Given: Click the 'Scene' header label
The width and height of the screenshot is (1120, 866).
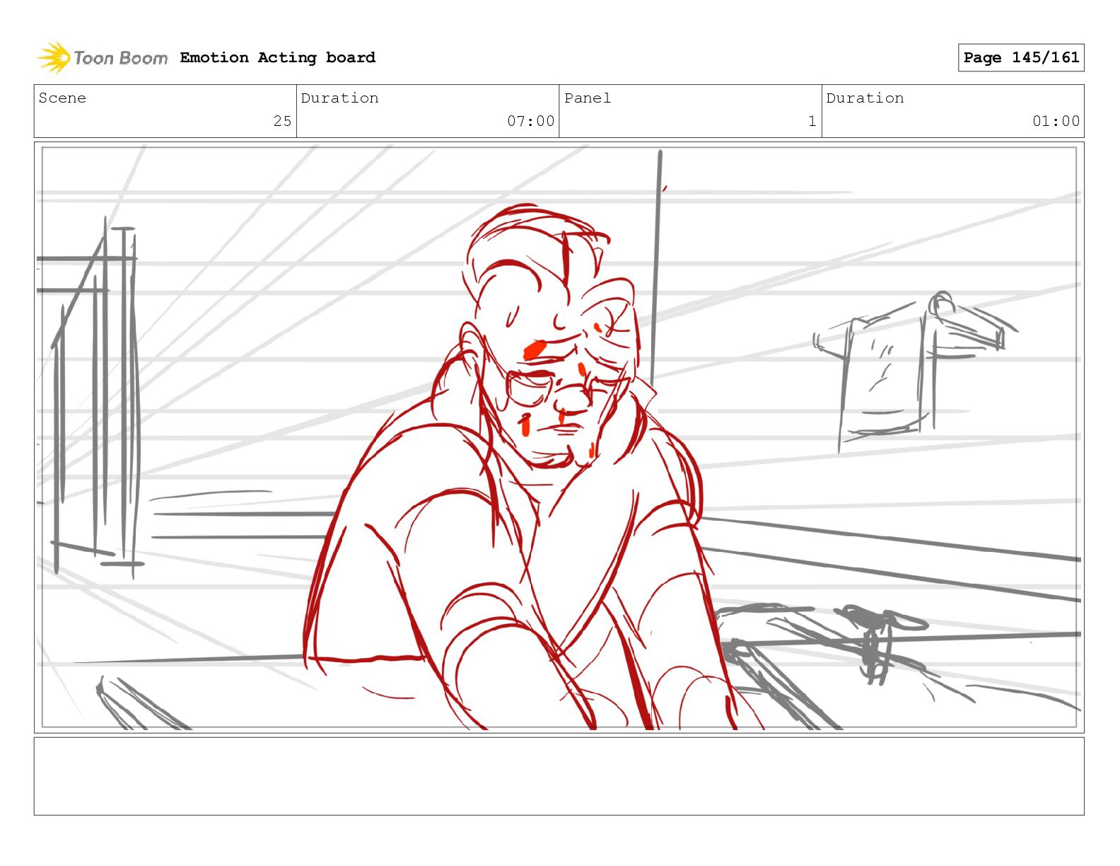Looking at the screenshot, I should pos(62,98).
